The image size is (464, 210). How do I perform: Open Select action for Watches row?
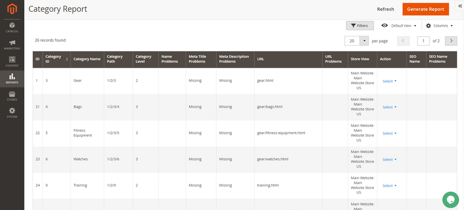click(x=389, y=159)
